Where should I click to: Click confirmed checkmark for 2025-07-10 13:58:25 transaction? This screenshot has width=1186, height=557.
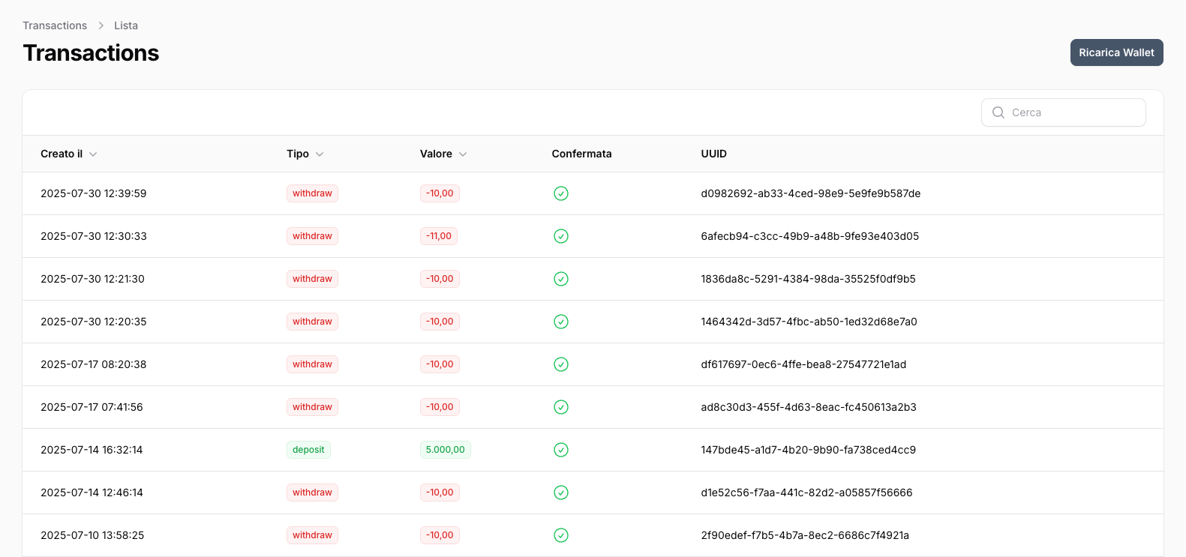pos(560,535)
